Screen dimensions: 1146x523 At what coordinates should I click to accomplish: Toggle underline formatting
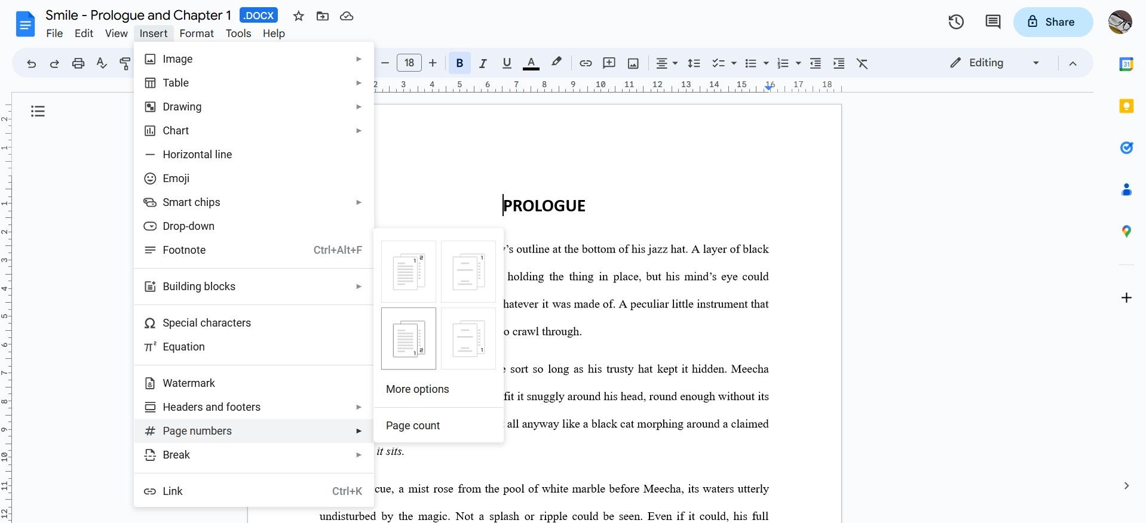[x=507, y=63]
